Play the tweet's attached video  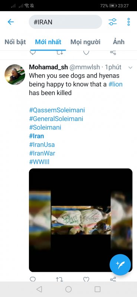point(81,220)
